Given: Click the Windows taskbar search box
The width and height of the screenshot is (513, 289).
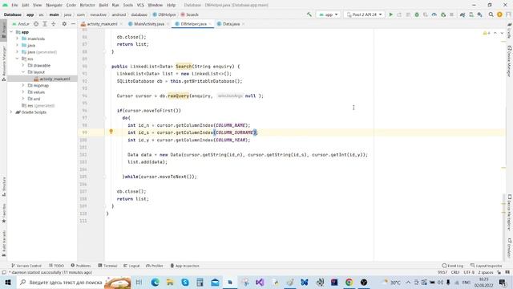Looking at the screenshot, I should coord(74,282).
